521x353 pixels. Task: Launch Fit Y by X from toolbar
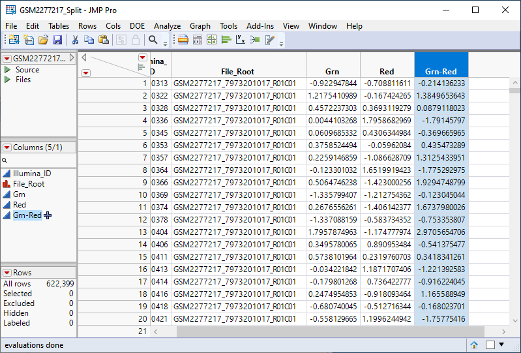coord(241,40)
